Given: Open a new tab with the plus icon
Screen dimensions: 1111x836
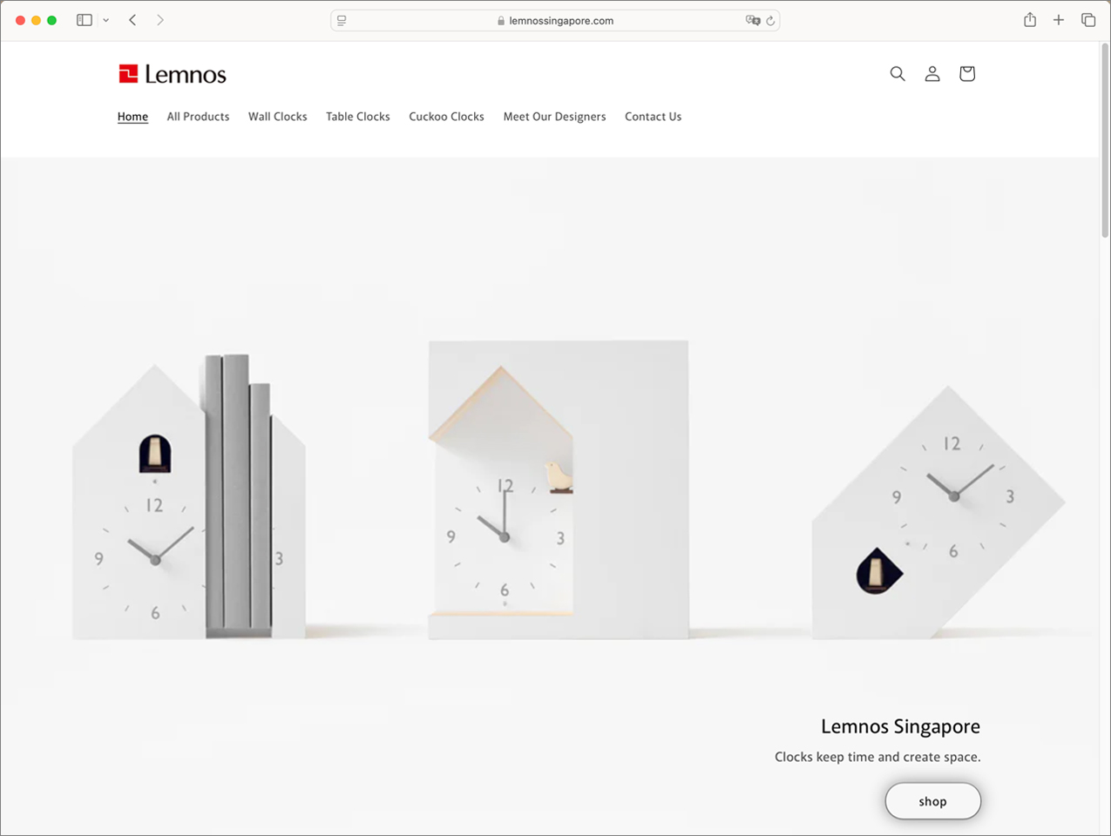Looking at the screenshot, I should pos(1059,20).
